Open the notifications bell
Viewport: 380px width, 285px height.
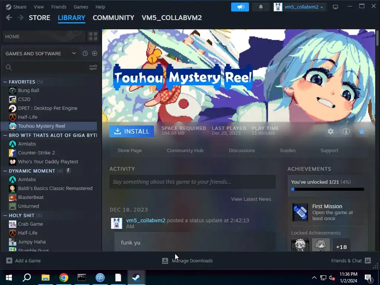click(261, 7)
